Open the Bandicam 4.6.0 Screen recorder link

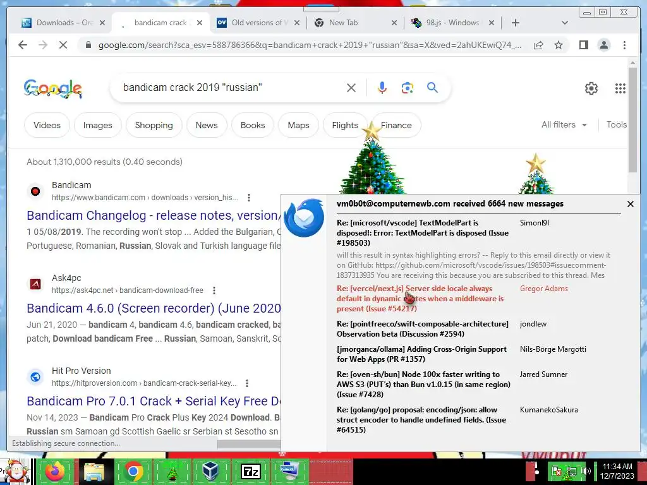(154, 308)
